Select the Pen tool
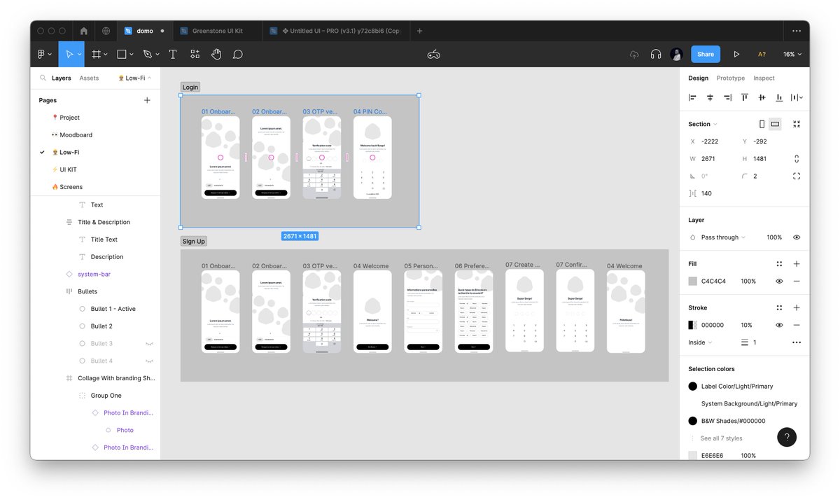Viewport: 840px width, 500px height. (x=147, y=54)
